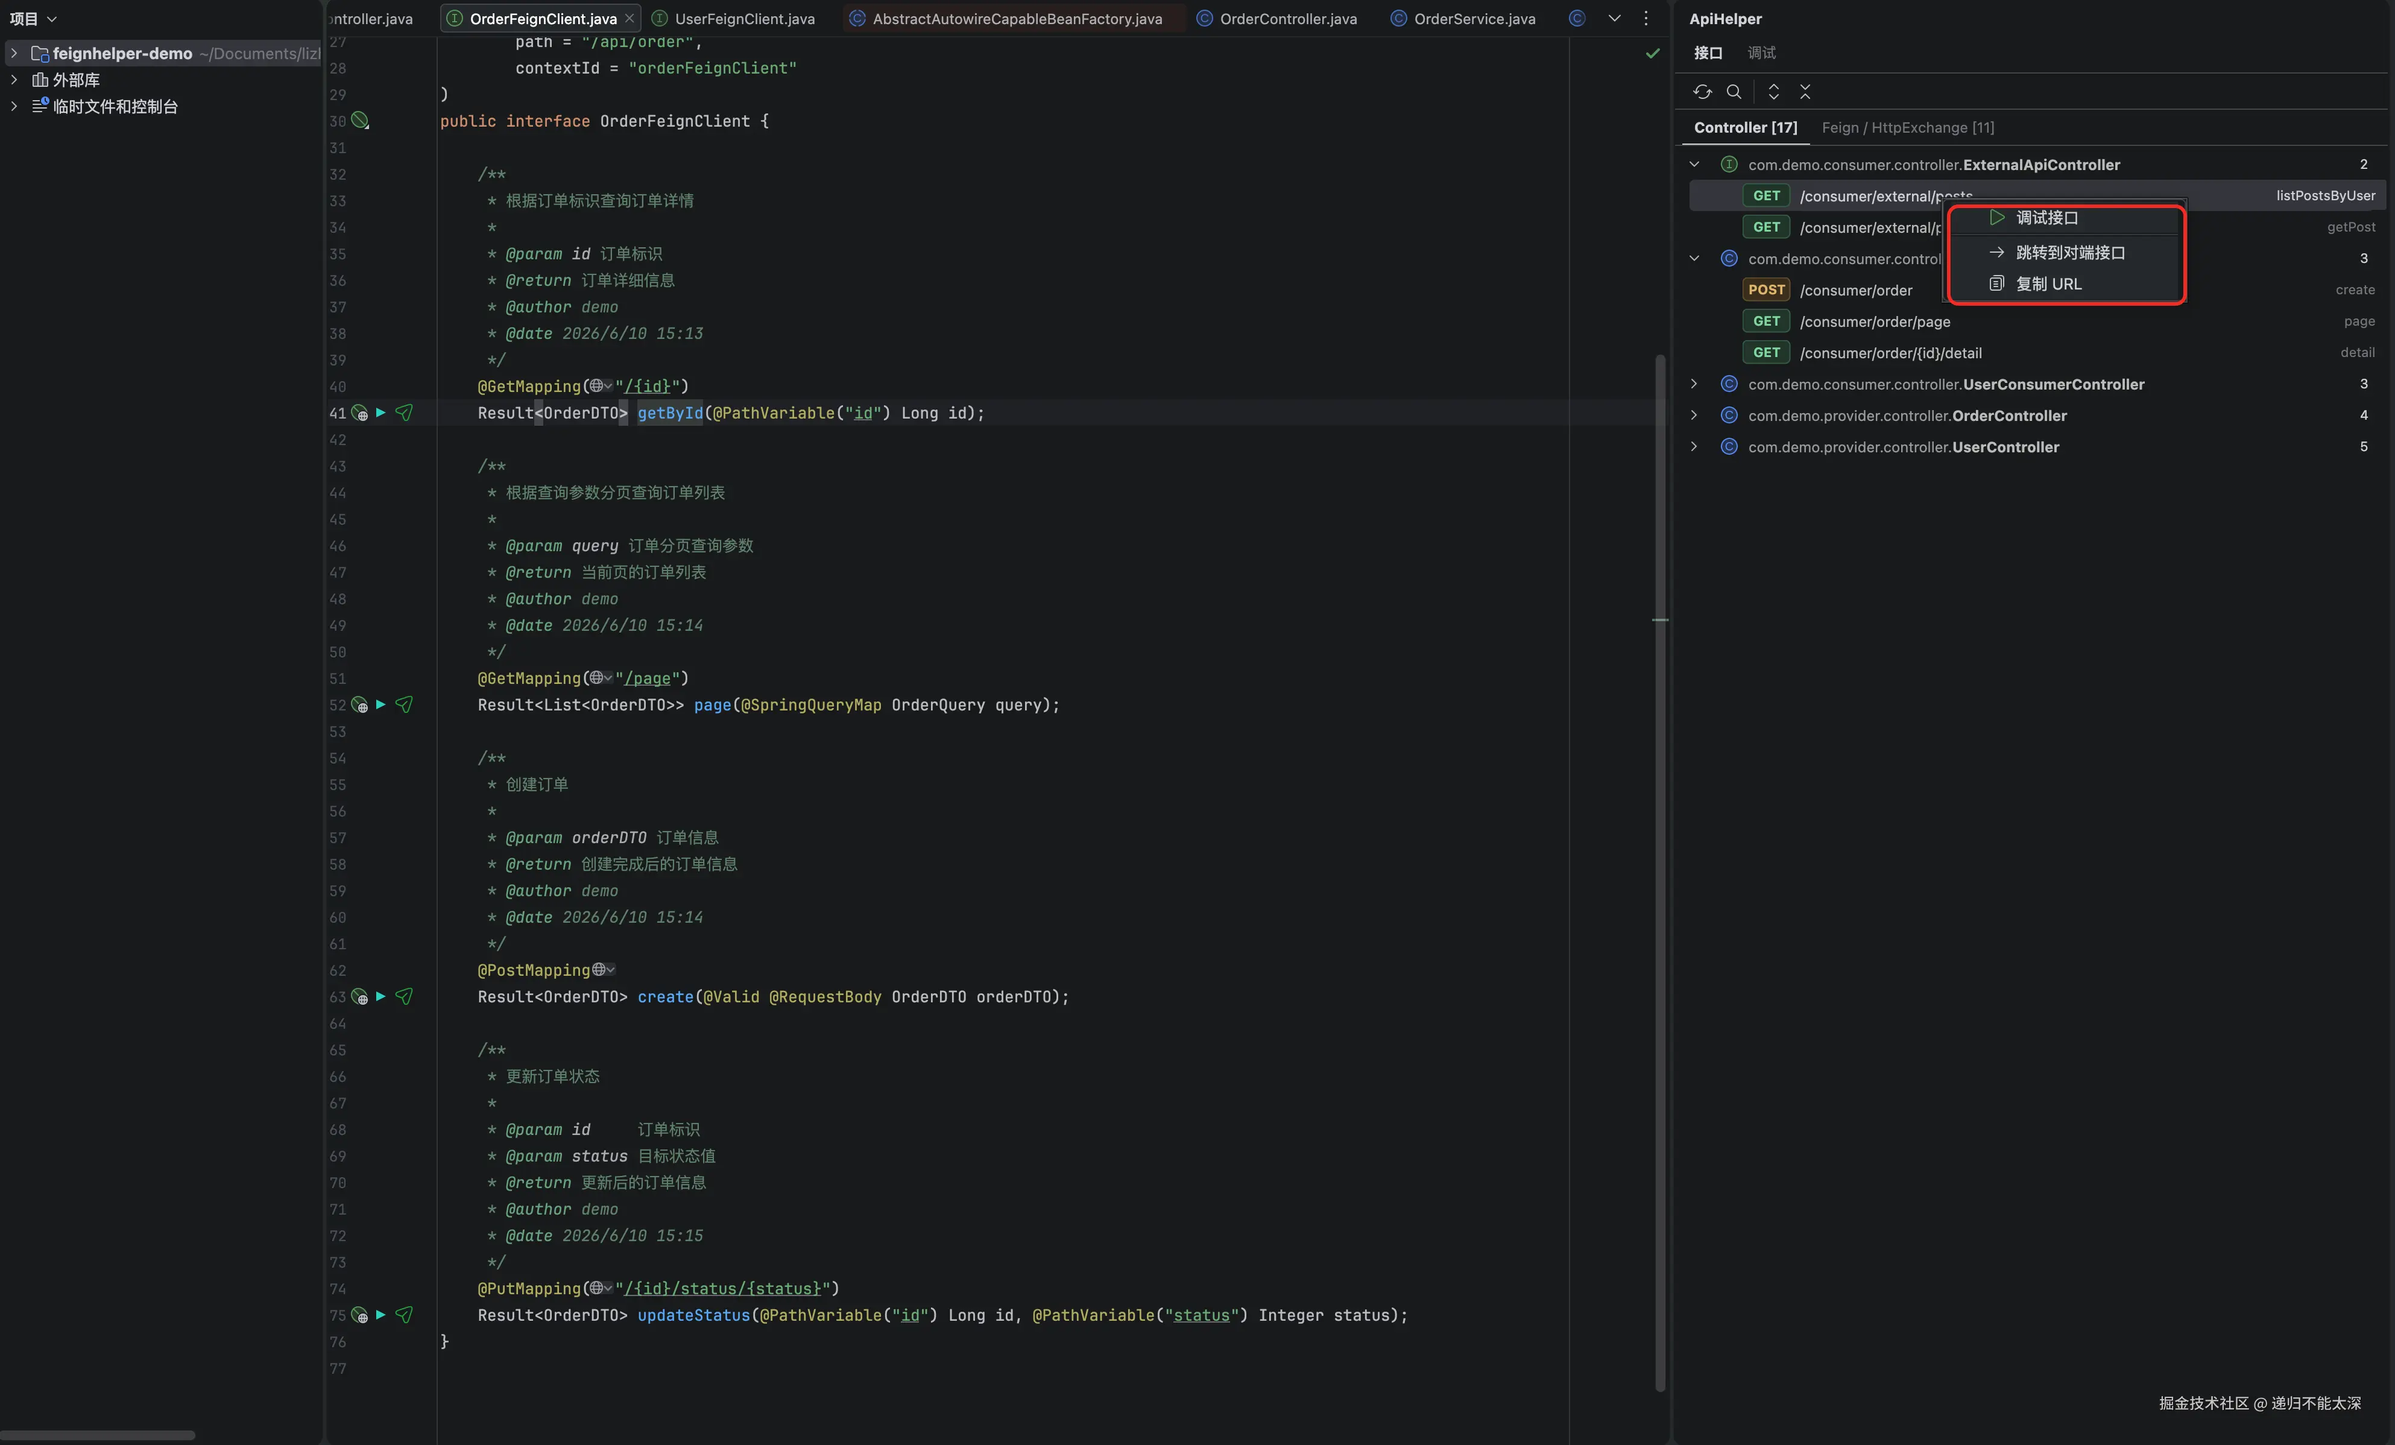Expand the provider UserController group

point(1694,446)
